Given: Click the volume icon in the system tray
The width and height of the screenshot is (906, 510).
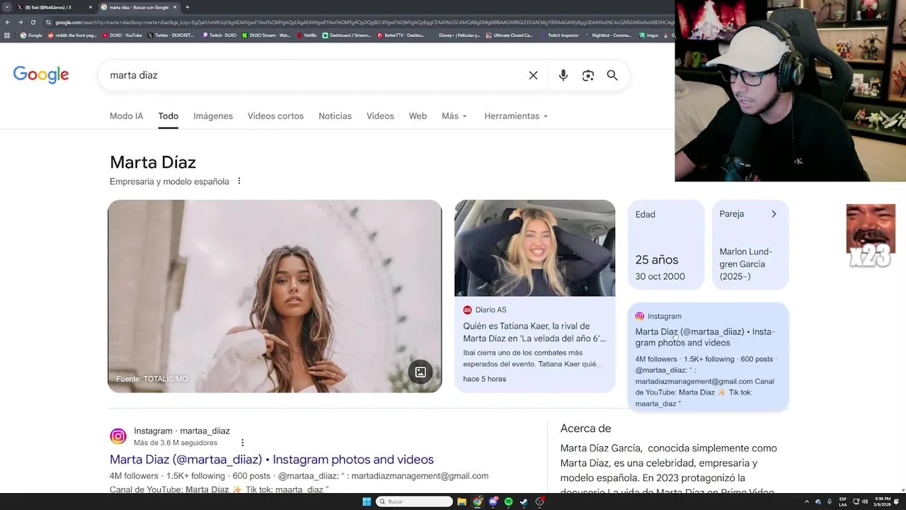Looking at the screenshot, I should point(865,501).
